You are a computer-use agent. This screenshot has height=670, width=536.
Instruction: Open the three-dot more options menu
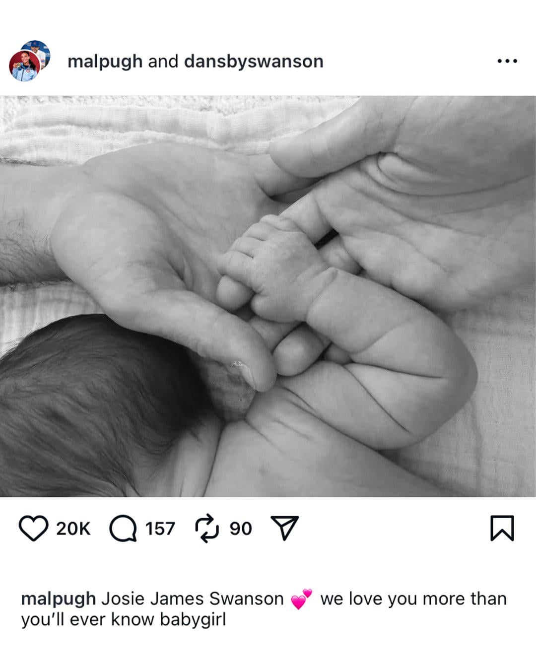507,61
